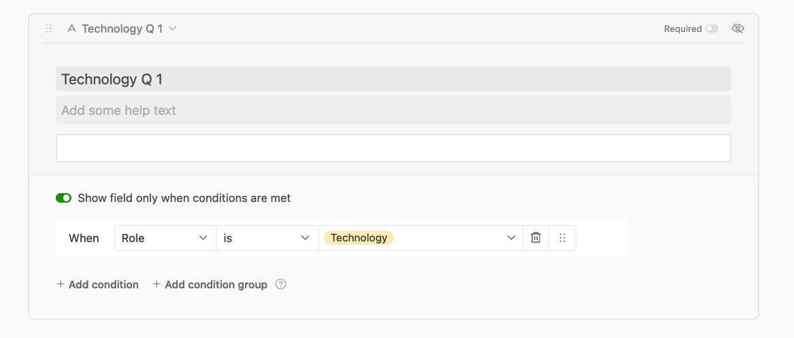Expand the Technology Q 1 header chevron
This screenshot has height=338, width=794.
172,29
